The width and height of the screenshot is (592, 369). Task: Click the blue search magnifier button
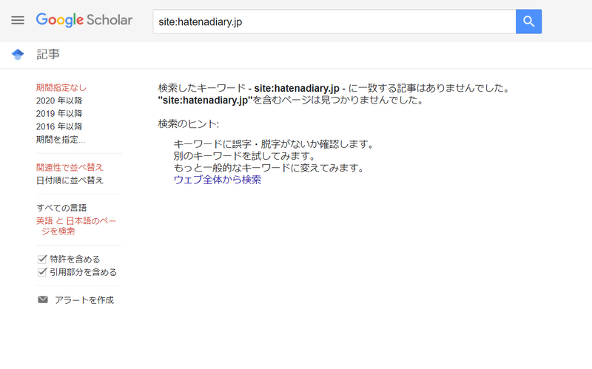pyautogui.click(x=528, y=21)
